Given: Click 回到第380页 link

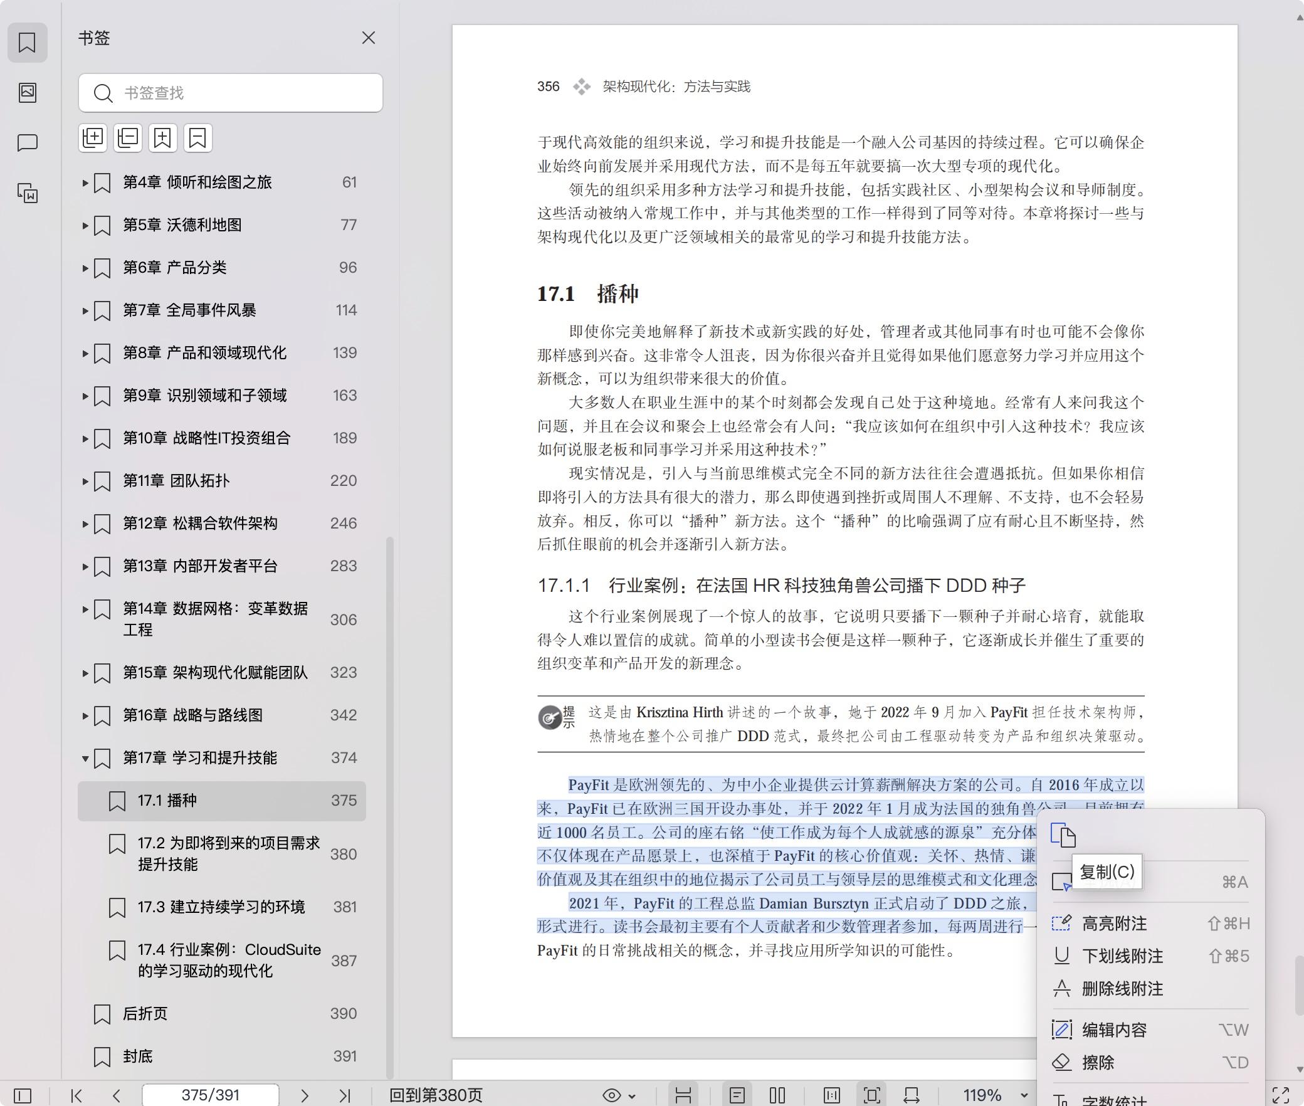Looking at the screenshot, I should (x=436, y=1095).
